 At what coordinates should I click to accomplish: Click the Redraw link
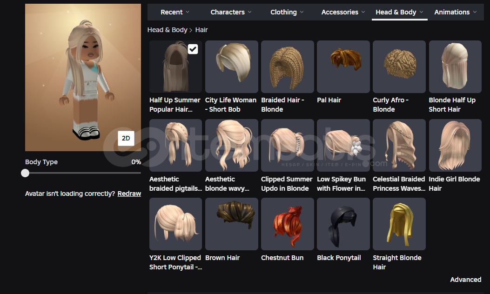point(129,194)
